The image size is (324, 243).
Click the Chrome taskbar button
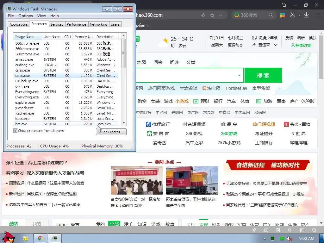40,239
